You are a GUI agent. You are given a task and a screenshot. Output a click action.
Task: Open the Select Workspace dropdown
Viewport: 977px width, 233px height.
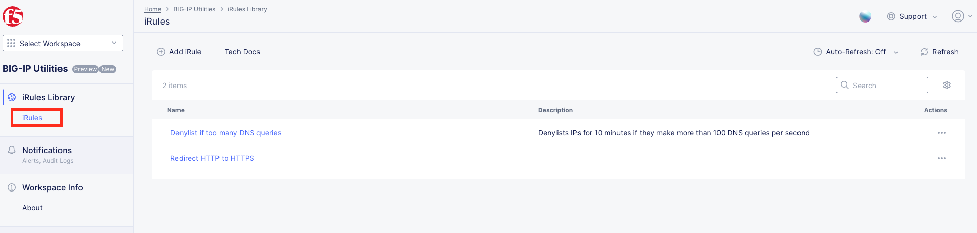point(63,43)
